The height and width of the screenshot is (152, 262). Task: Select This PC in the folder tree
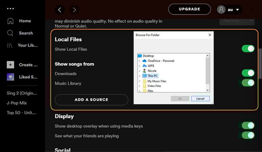[x=152, y=76]
